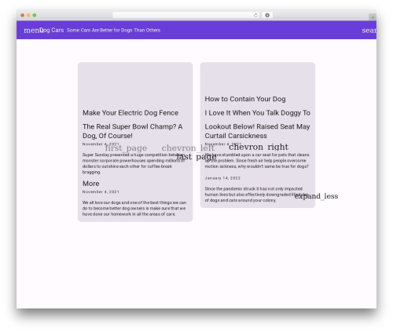Image resolution: width=393 pixels, height=332 pixels.
Task: Open 'Lookout Below! Raised Seat May Curtail Carsickness'
Action: (257, 131)
